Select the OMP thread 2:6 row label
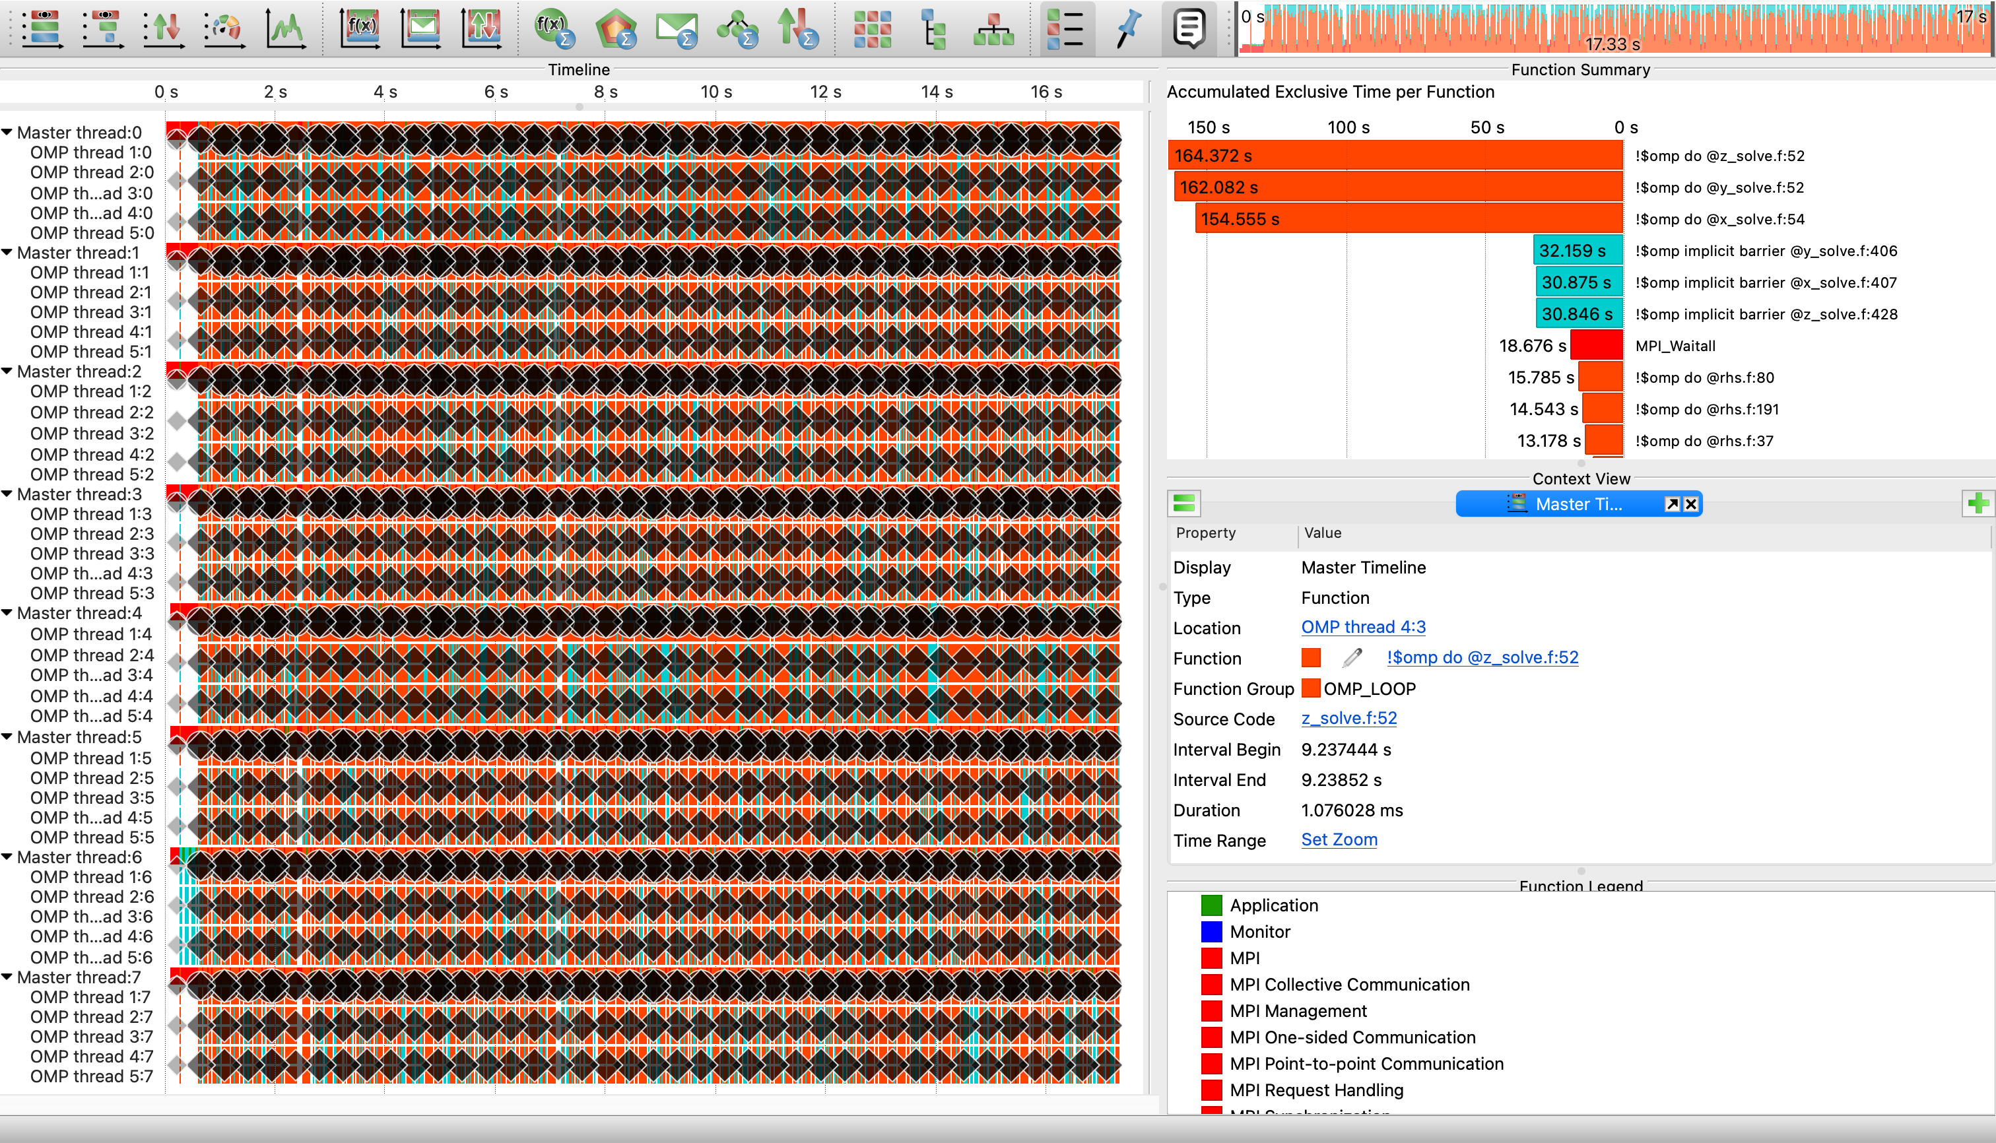The width and height of the screenshot is (1996, 1143). [x=92, y=896]
